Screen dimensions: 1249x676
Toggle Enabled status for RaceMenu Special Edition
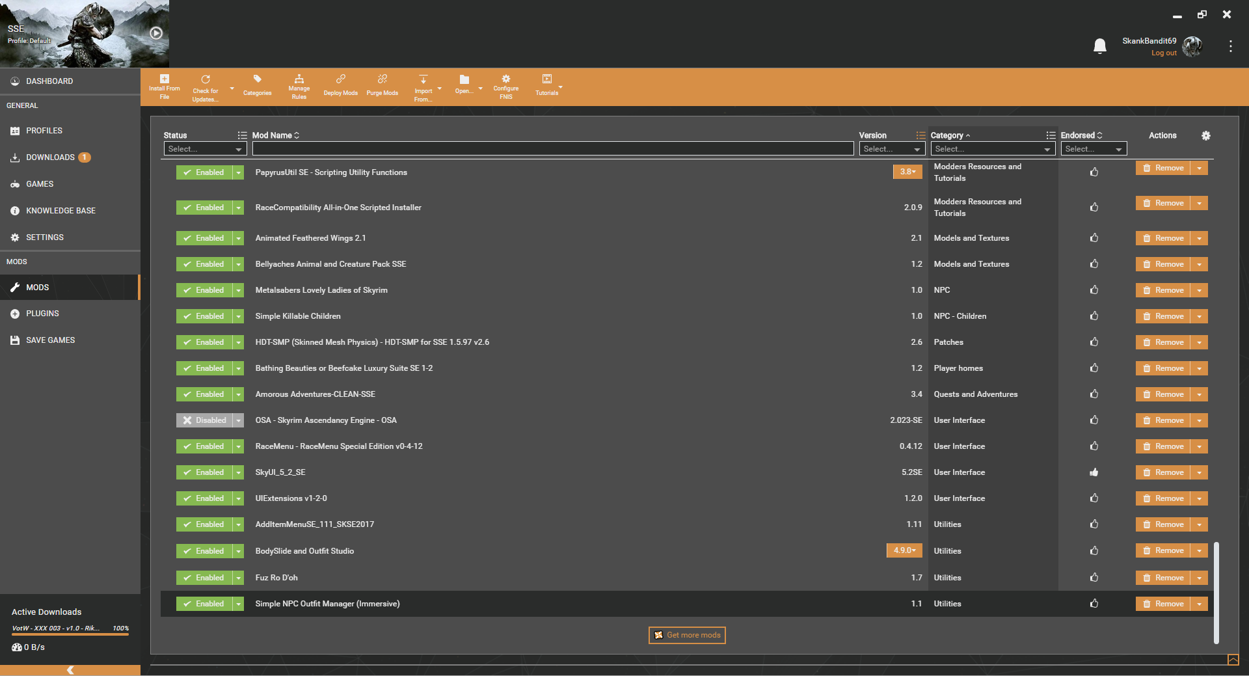coord(204,446)
